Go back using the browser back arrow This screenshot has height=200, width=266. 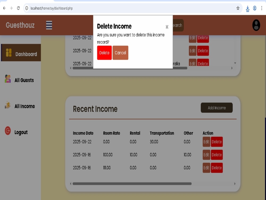[x=4, y=8]
